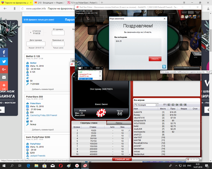Viewport: 212px width, 169px height.
Task: Close the congratulations dialog with the red Закрыть button
Action: 155,59
